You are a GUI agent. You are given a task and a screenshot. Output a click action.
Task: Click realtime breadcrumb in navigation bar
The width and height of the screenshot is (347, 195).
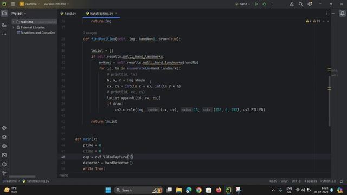[x=10, y=181]
